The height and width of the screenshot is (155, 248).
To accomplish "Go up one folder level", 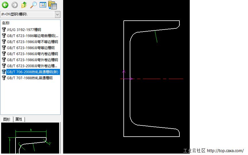I will pyautogui.click(x=24, y=5).
